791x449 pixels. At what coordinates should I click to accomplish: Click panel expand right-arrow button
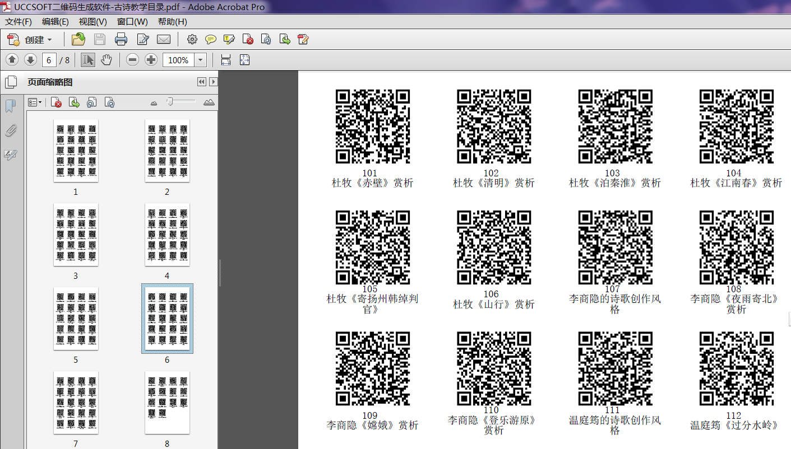[x=213, y=82]
